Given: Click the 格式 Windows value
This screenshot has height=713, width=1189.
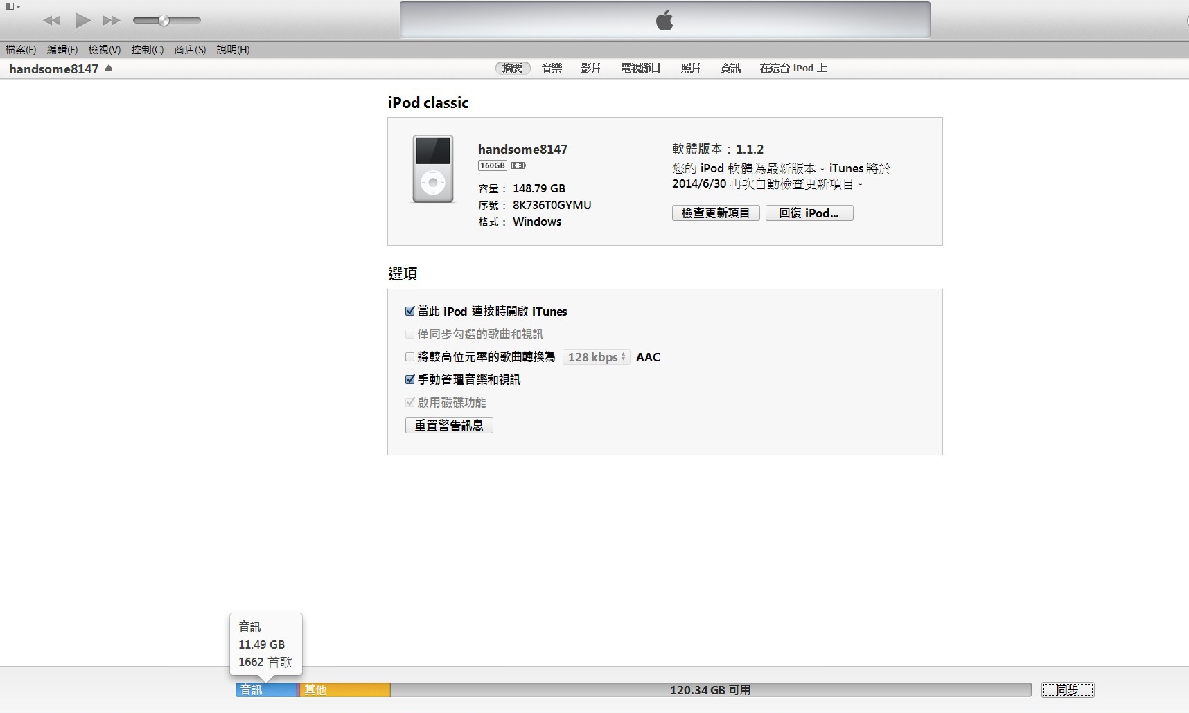Looking at the screenshot, I should [537, 222].
